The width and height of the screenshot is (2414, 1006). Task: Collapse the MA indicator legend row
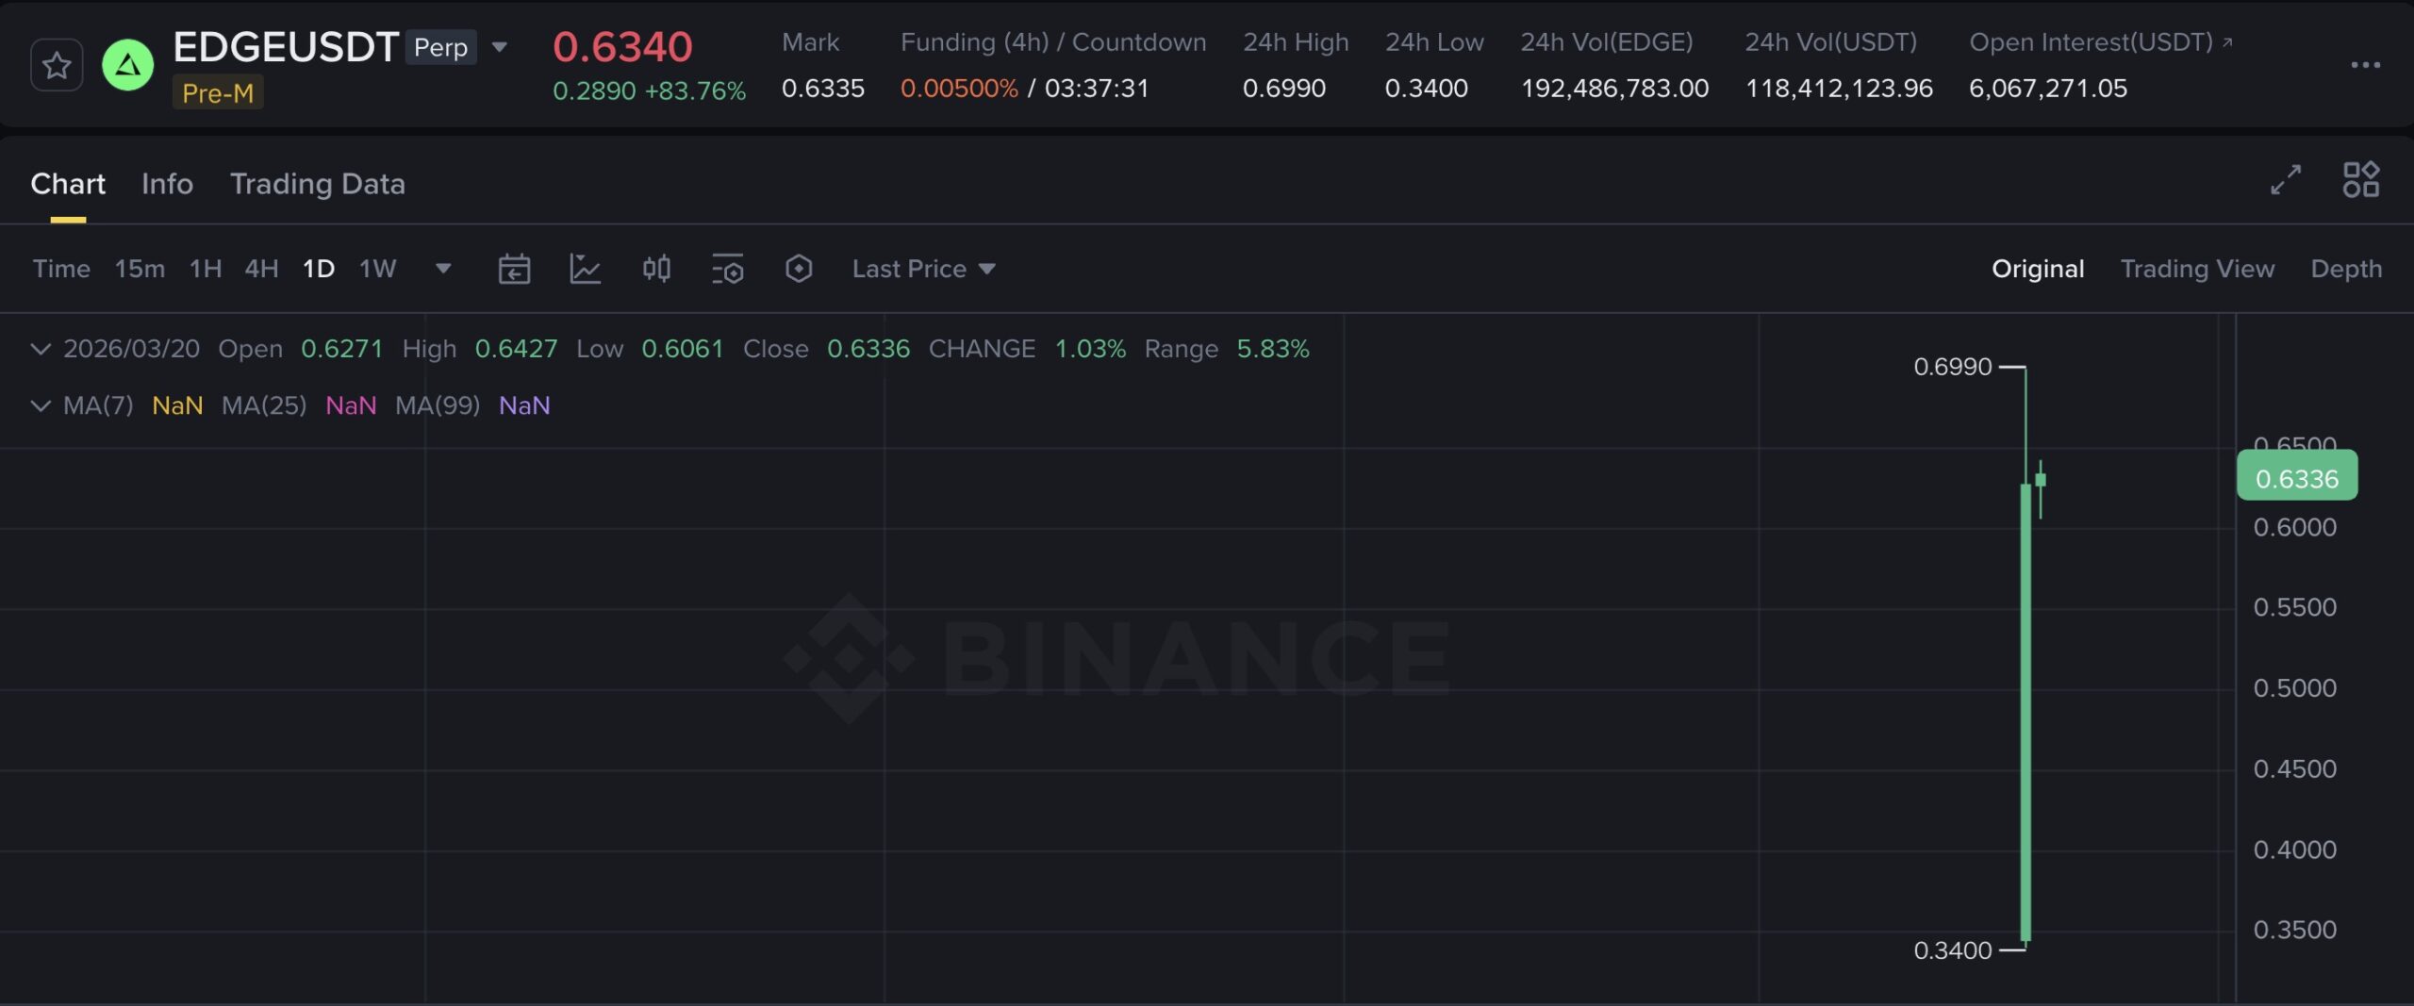[x=41, y=405]
